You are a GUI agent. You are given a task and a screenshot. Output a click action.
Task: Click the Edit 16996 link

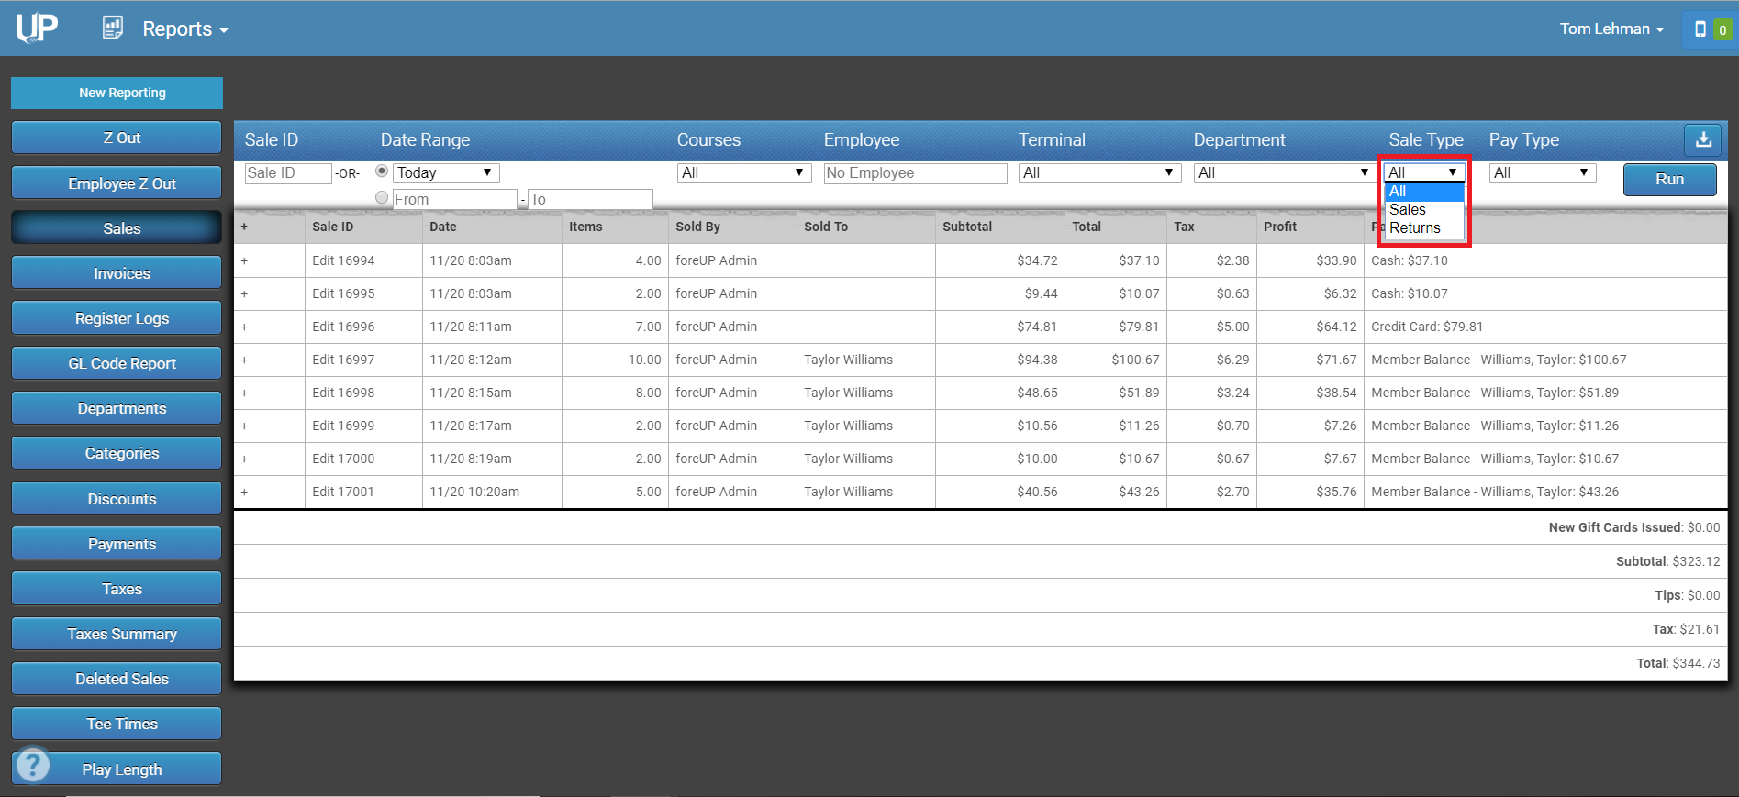[x=343, y=327]
